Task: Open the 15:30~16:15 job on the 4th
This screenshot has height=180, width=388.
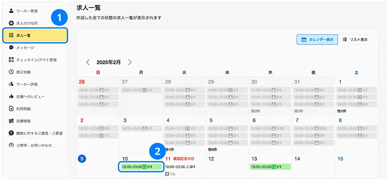Action: 184,129
